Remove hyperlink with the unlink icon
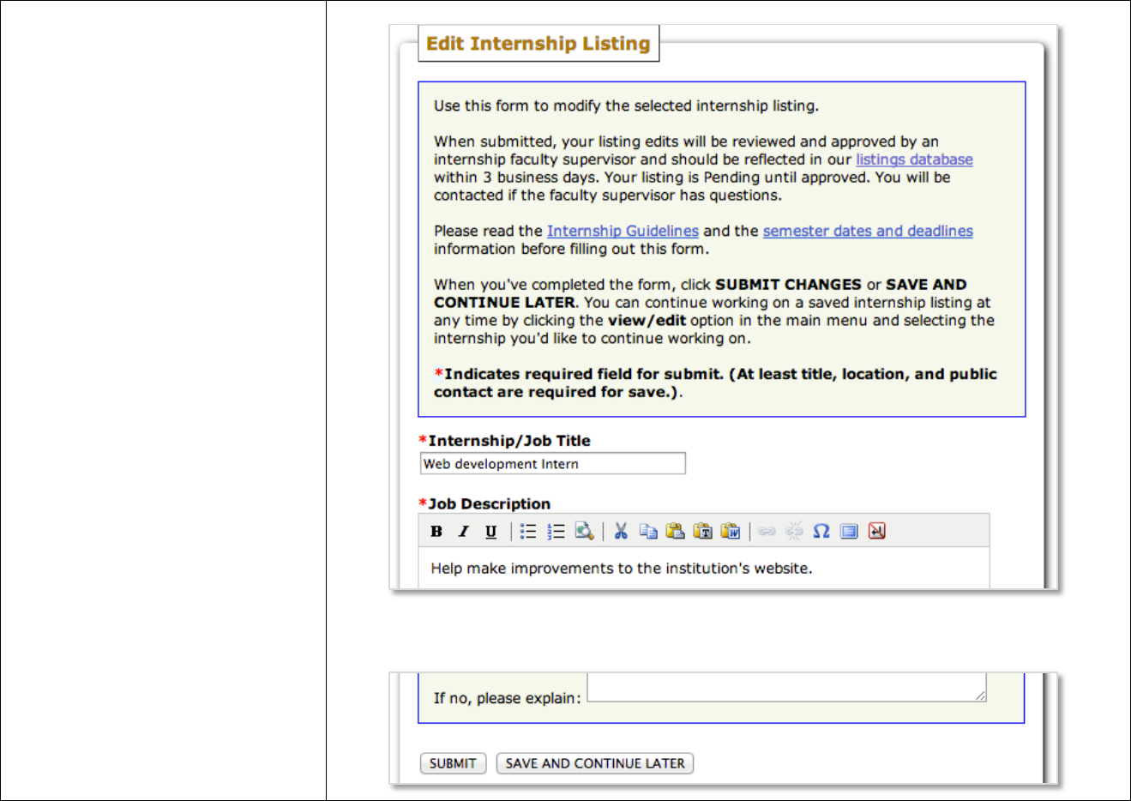The image size is (1131, 801). (x=795, y=532)
